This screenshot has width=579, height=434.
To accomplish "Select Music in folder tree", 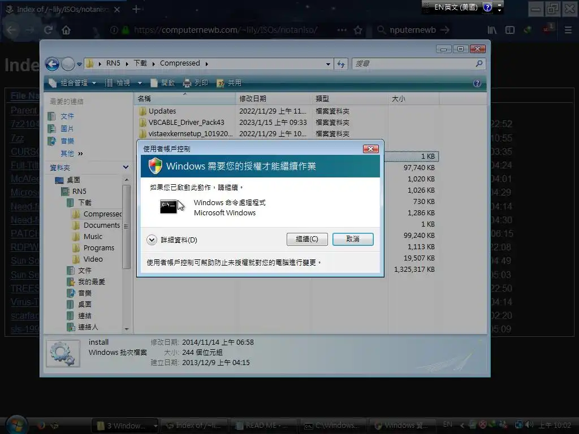I will 87,237.
